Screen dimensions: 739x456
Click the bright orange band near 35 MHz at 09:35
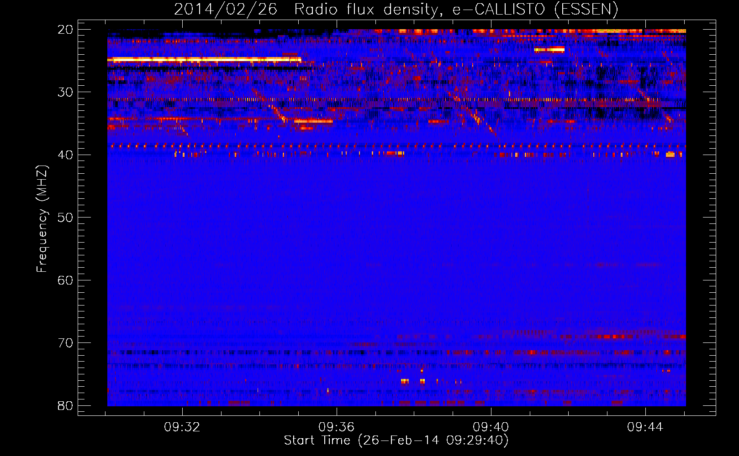(313, 121)
